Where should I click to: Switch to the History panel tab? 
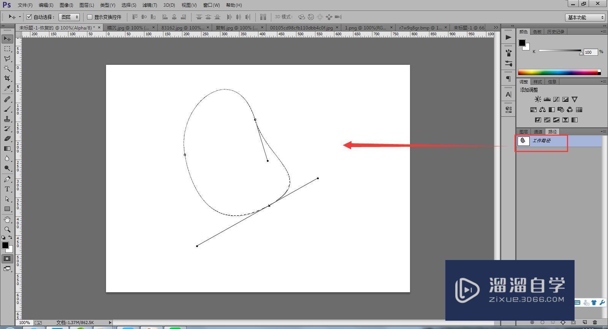(556, 32)
